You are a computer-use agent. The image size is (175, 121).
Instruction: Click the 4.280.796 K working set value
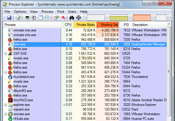tap(110, 30)
